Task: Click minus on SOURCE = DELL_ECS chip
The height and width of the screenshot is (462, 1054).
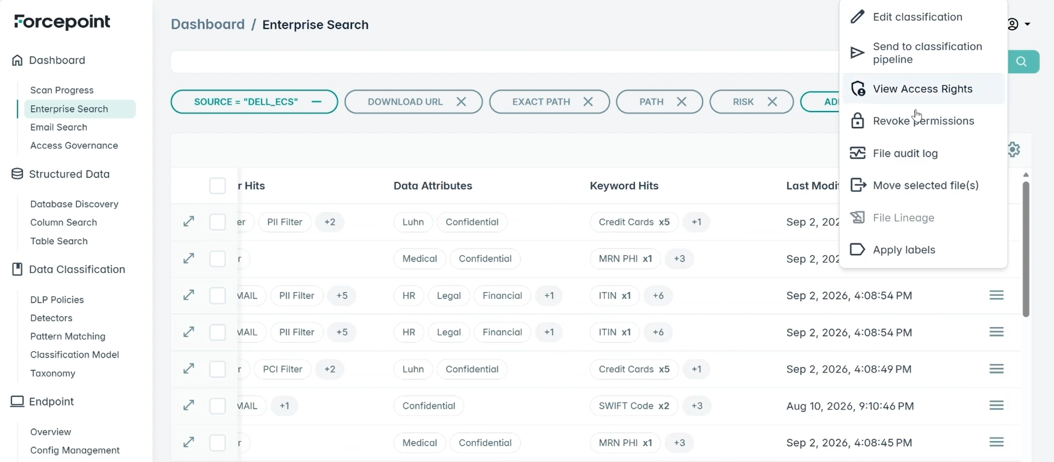Action: [x=317, y=102]
